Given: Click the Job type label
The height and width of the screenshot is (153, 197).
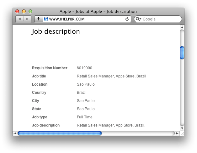Looking at the screenshot, I should (40, 117).
